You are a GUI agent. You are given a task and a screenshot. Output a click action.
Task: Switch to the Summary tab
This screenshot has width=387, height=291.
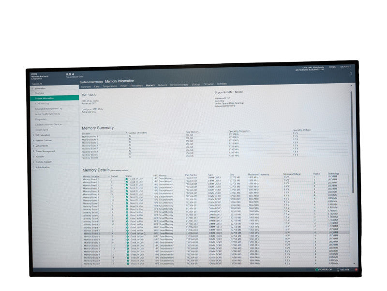(86, 87)
